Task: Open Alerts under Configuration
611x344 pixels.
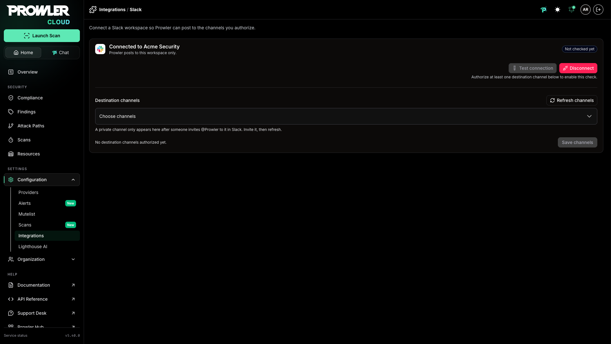Action: pos(47,203)
